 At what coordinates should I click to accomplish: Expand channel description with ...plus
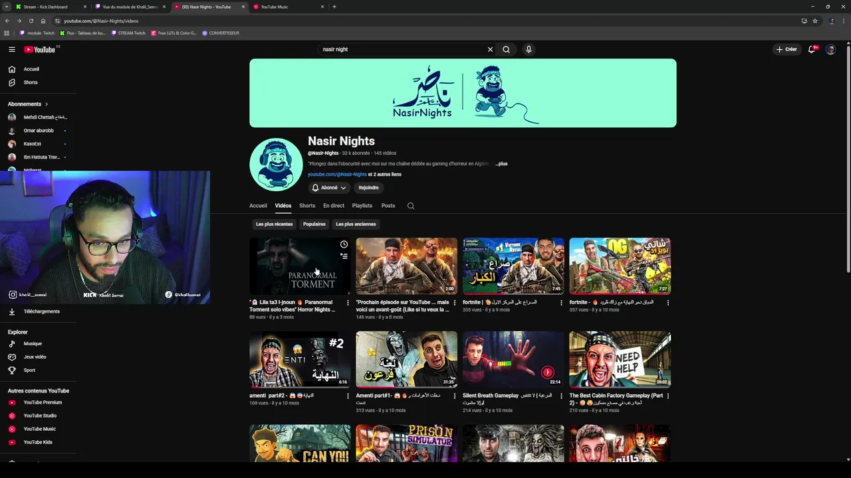(501, 164)
